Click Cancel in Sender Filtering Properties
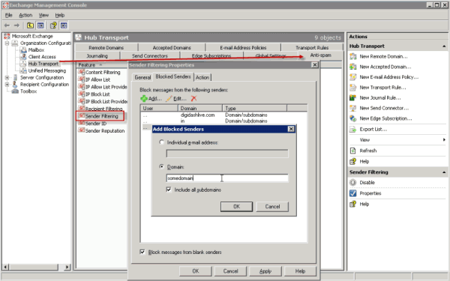Viewport: 450px width, 281px height. 230,271
